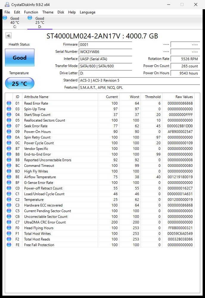Click the previous disk arrow icon
Viewport: 205px width, 298px height.
click(9, 35)
